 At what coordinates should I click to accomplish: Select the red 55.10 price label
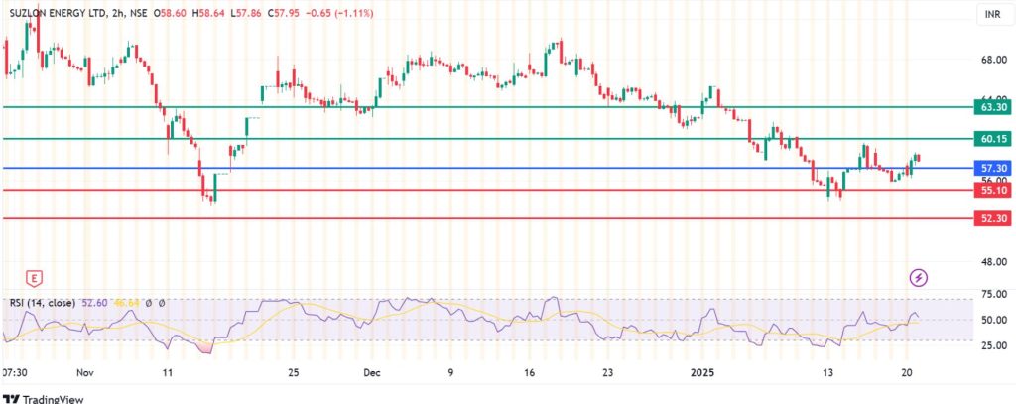(x=993, y=190)
